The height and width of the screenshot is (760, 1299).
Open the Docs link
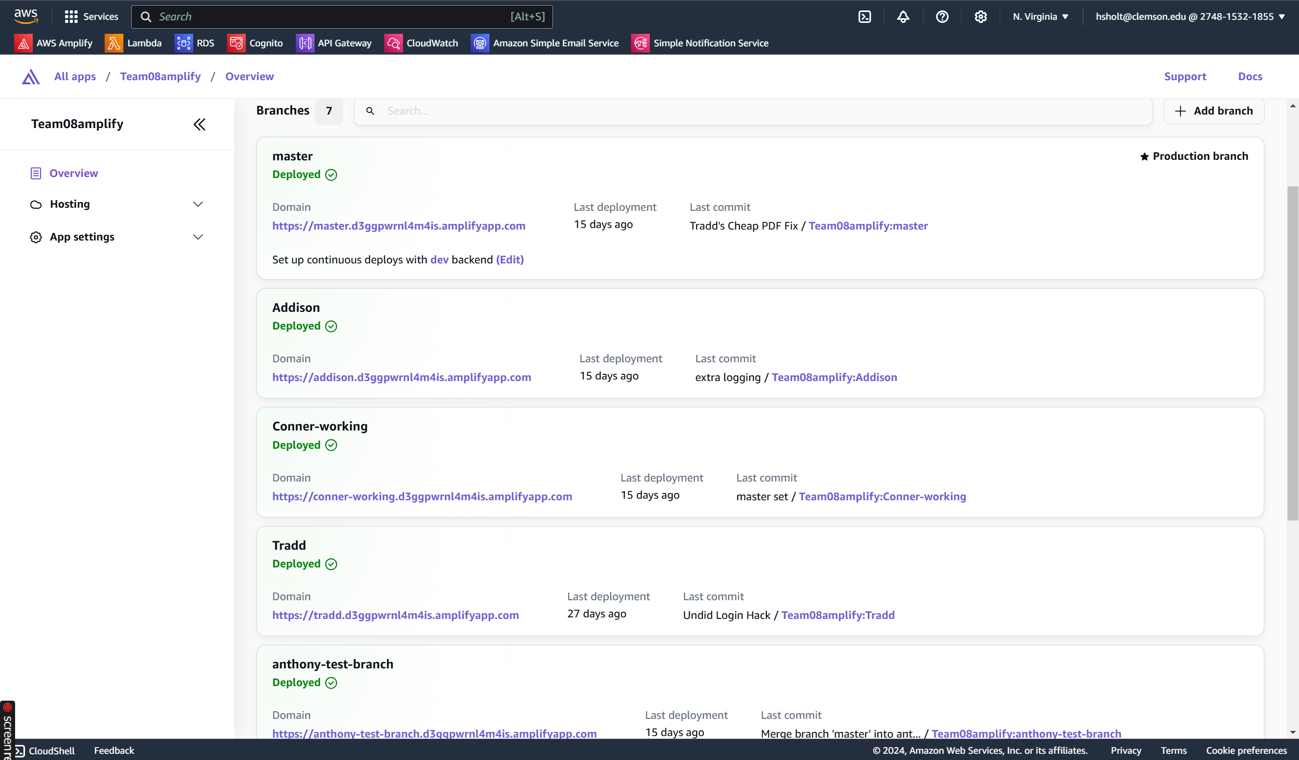[1250, 77]
